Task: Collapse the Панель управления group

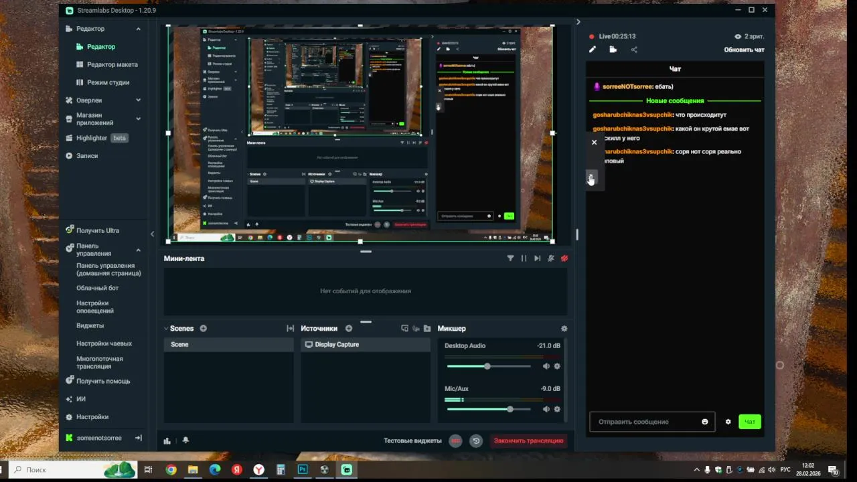Action: pos(139,250)
